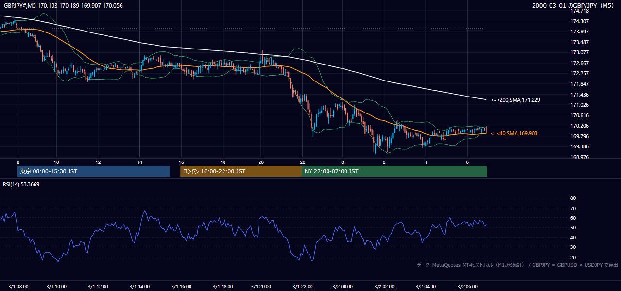Click the hour 12 tick on price chart
This screenshot has height=291, width=621.
coord(98,162)
